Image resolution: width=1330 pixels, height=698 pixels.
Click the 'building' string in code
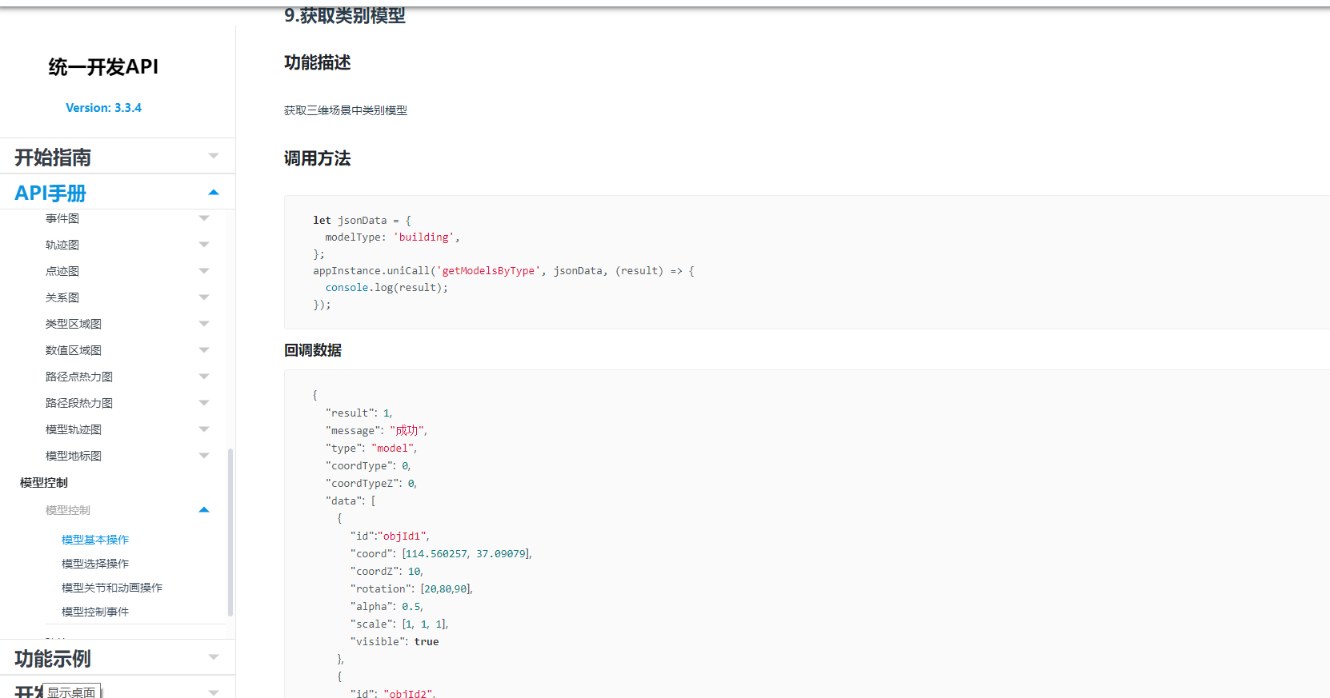click(424, 237)
